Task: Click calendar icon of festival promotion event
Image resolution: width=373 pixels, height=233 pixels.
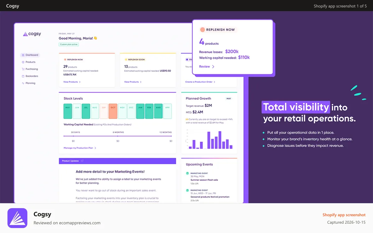Action: coord(187,190)
